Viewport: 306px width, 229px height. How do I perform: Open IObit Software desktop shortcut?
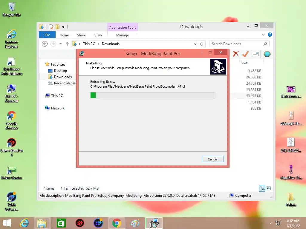[x=12, y=201]
